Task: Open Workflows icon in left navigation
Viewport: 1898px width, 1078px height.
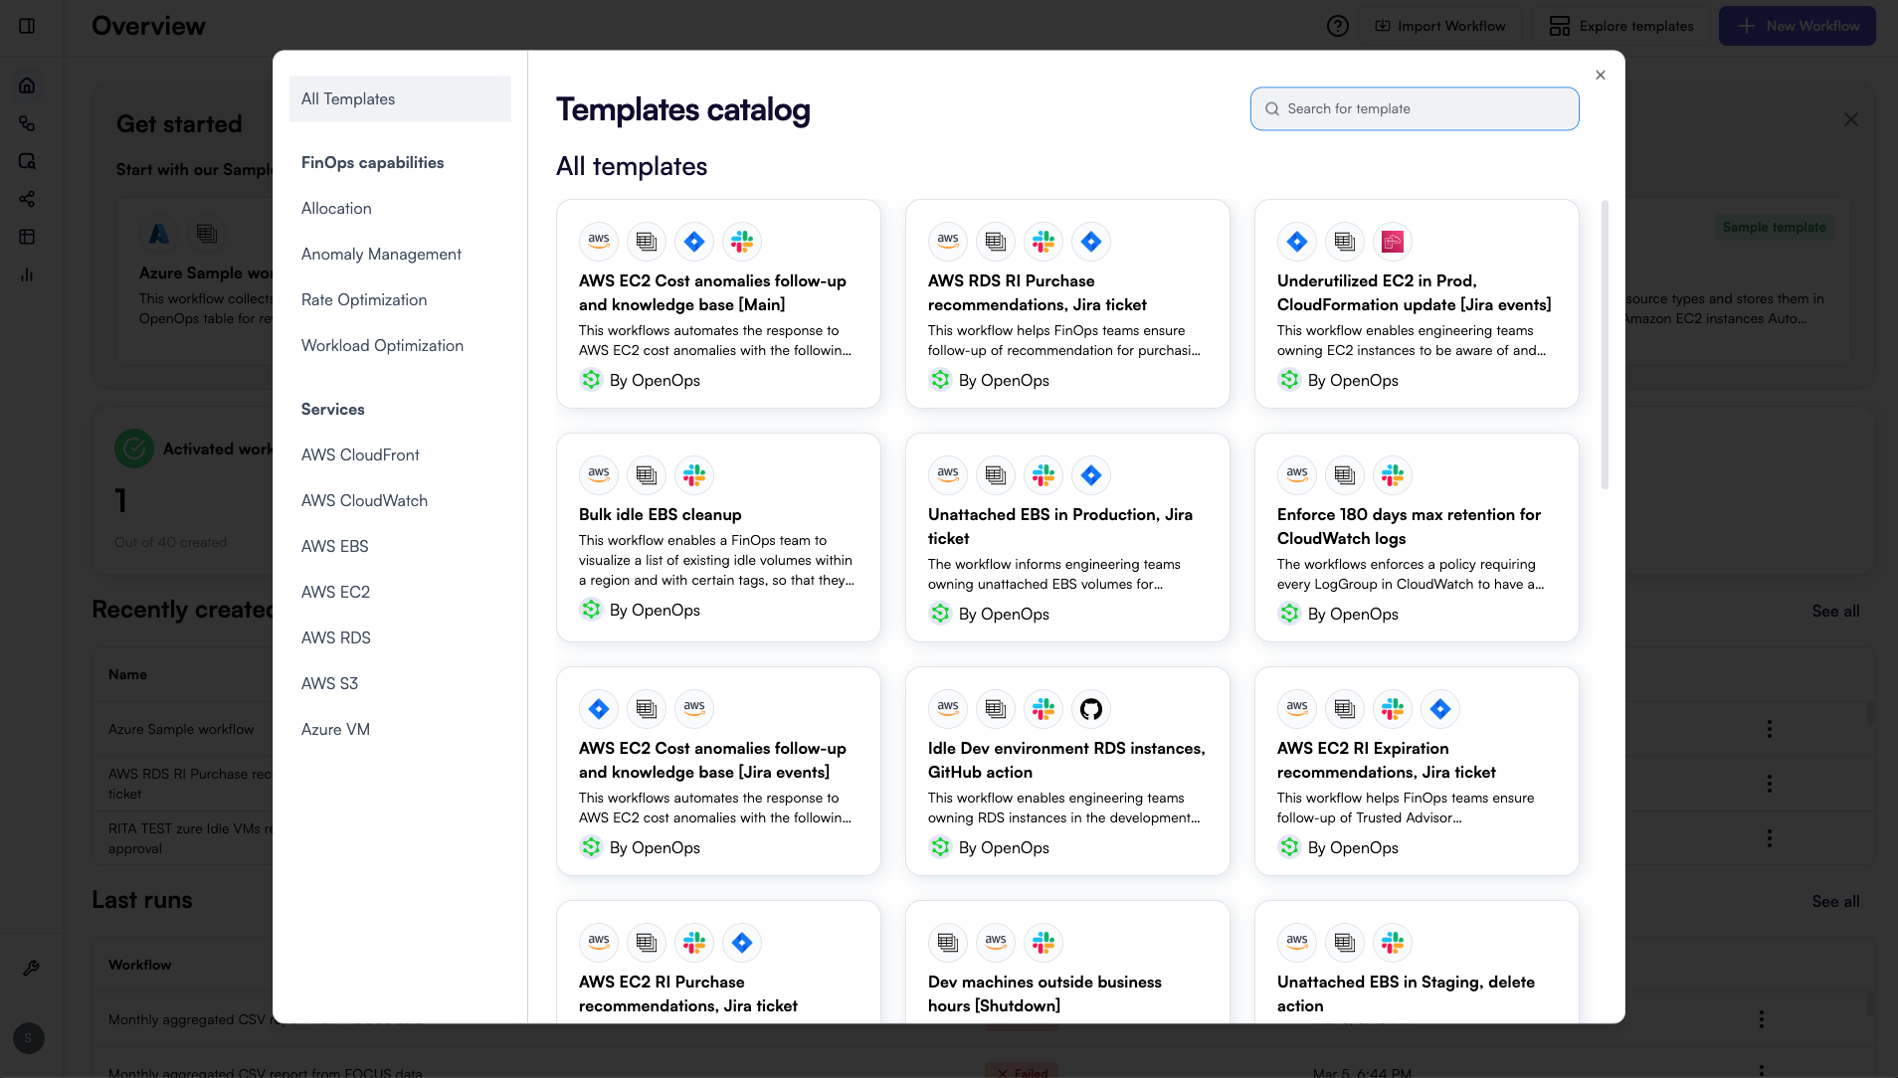Action: tap(27, 123)
